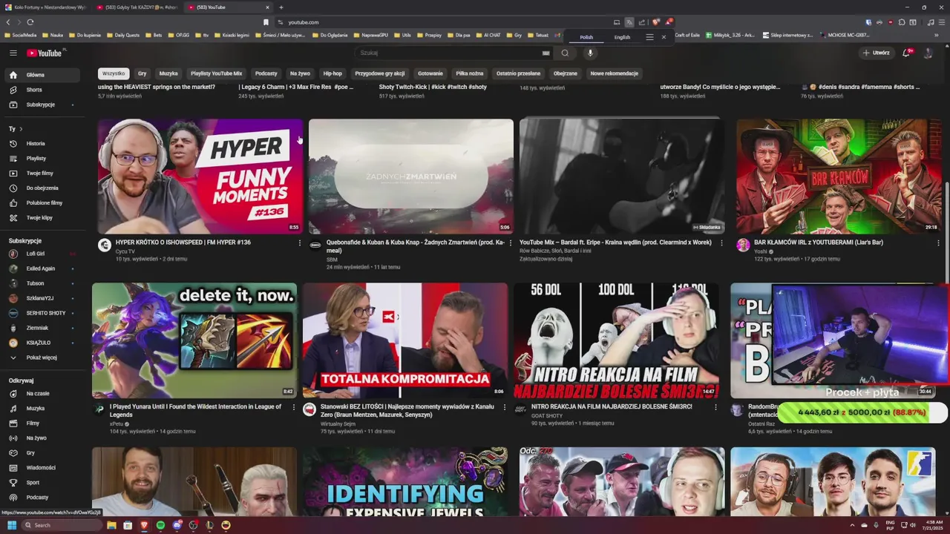
Task: Go to Główna home in the sidebar
Action: coord(41,75)
